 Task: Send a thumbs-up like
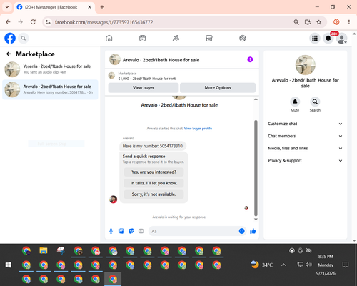tap(253, 231)
